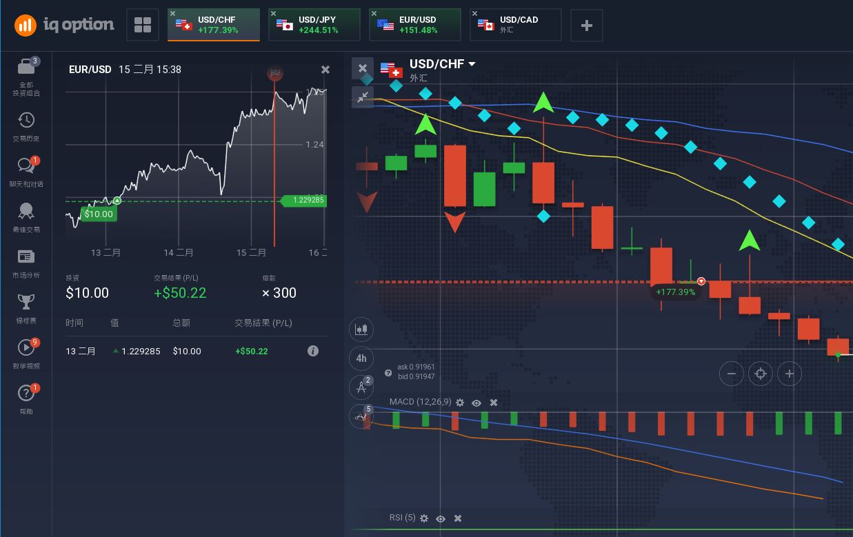Expand the USD/CHF asset dropdown

coord(472,64)
